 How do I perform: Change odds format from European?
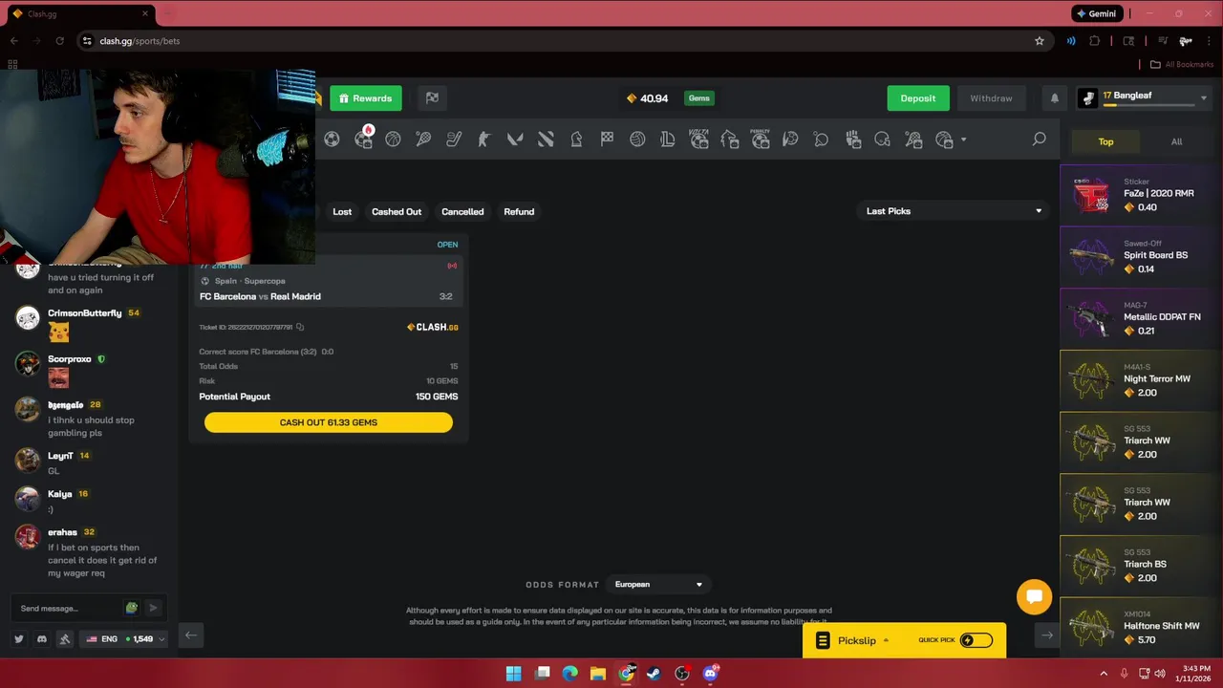tap(658, 585)
